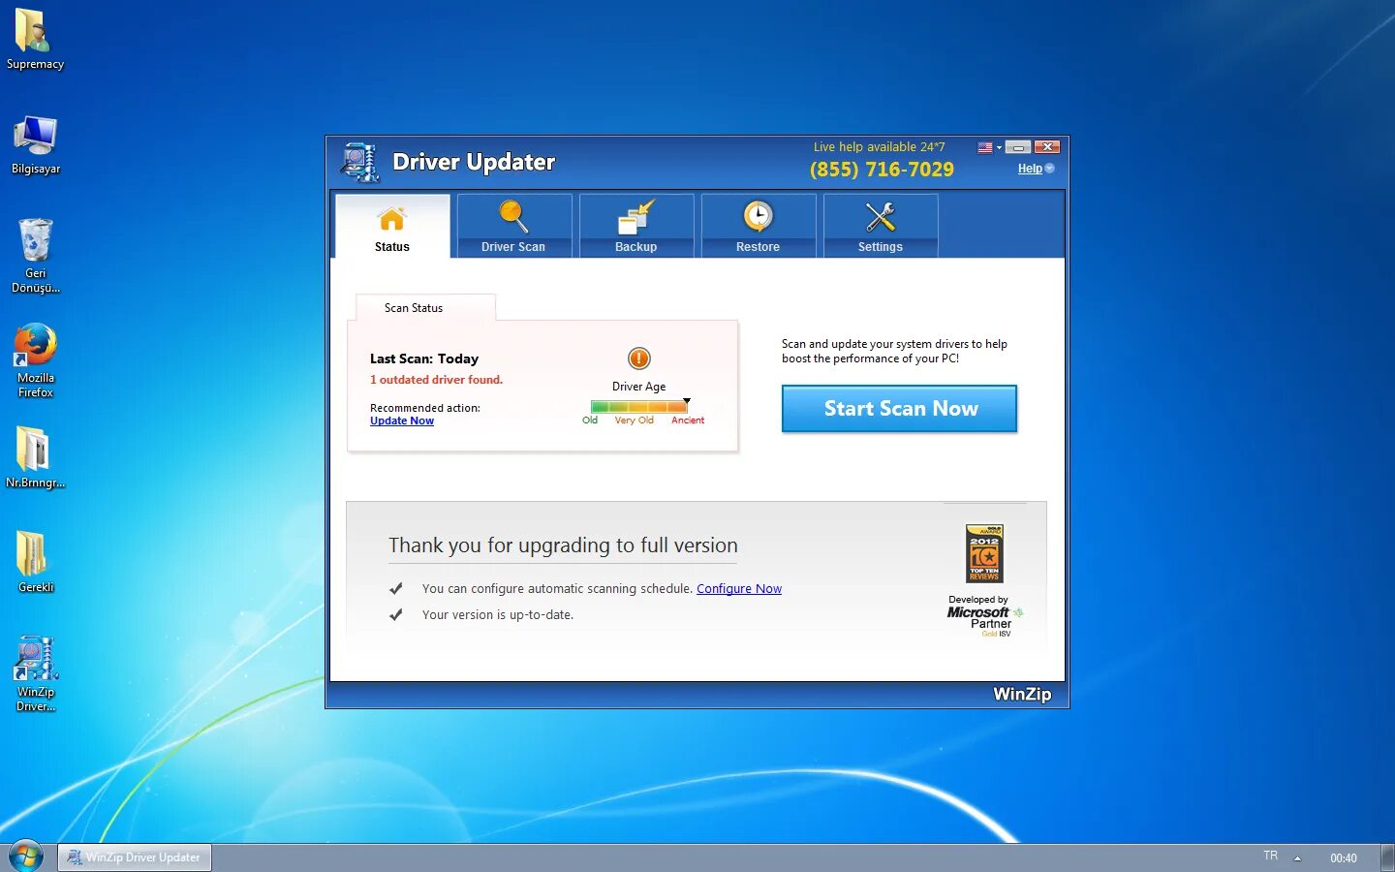Click the orange driver age warning icon
Screen dimensions: 1395x872
[x=639, y=358]
